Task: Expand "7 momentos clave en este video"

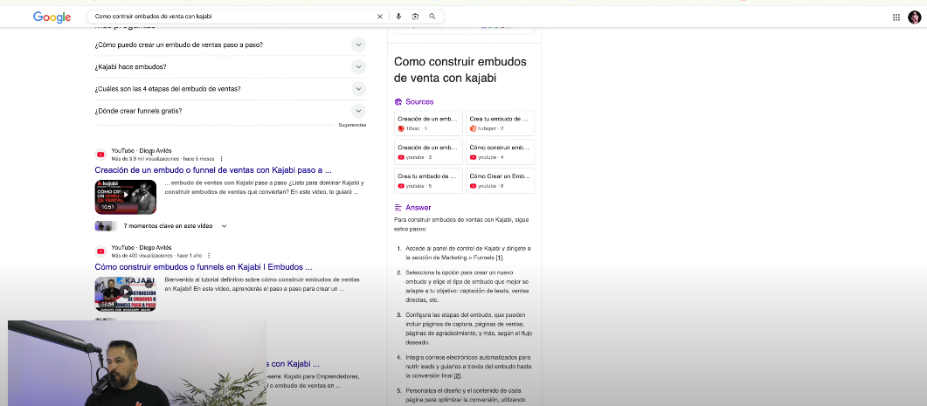Action: 175,226
